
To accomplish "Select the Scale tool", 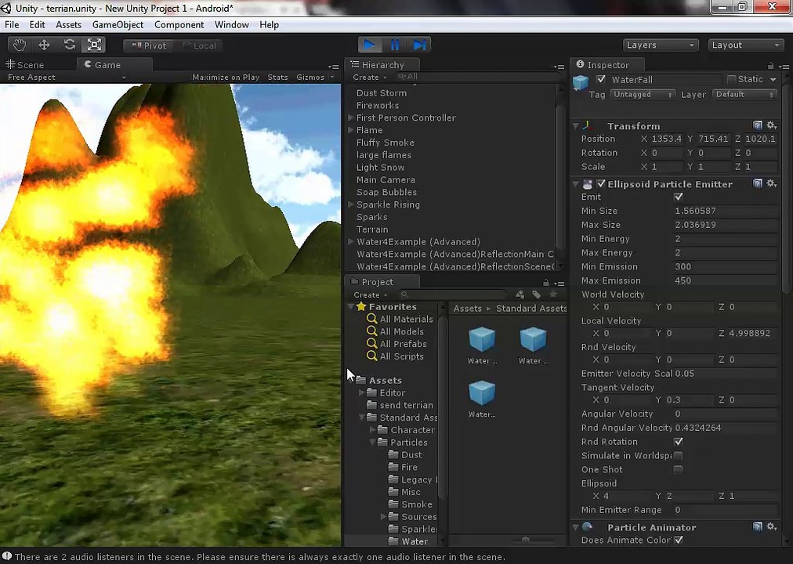I will point(94,45).
